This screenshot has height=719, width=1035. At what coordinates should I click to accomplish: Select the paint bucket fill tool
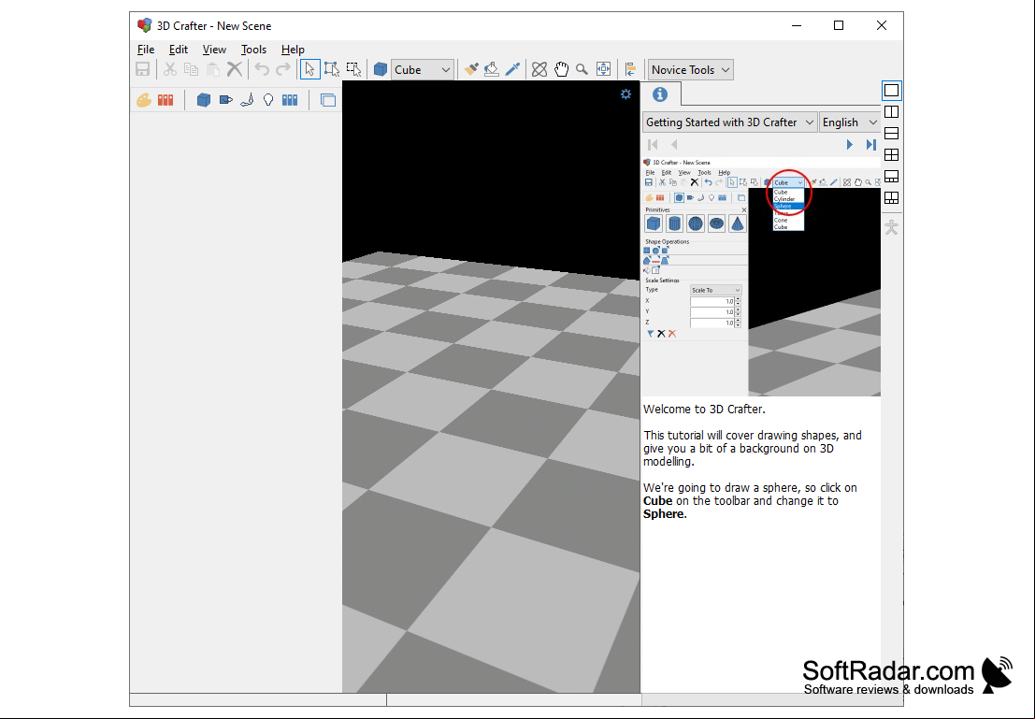click(x=492, y=69)
